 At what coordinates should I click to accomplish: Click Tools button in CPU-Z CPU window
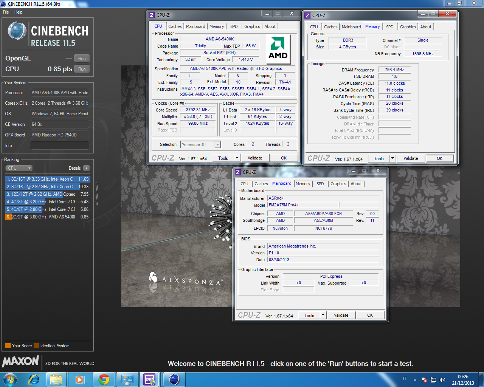(223, 158)
